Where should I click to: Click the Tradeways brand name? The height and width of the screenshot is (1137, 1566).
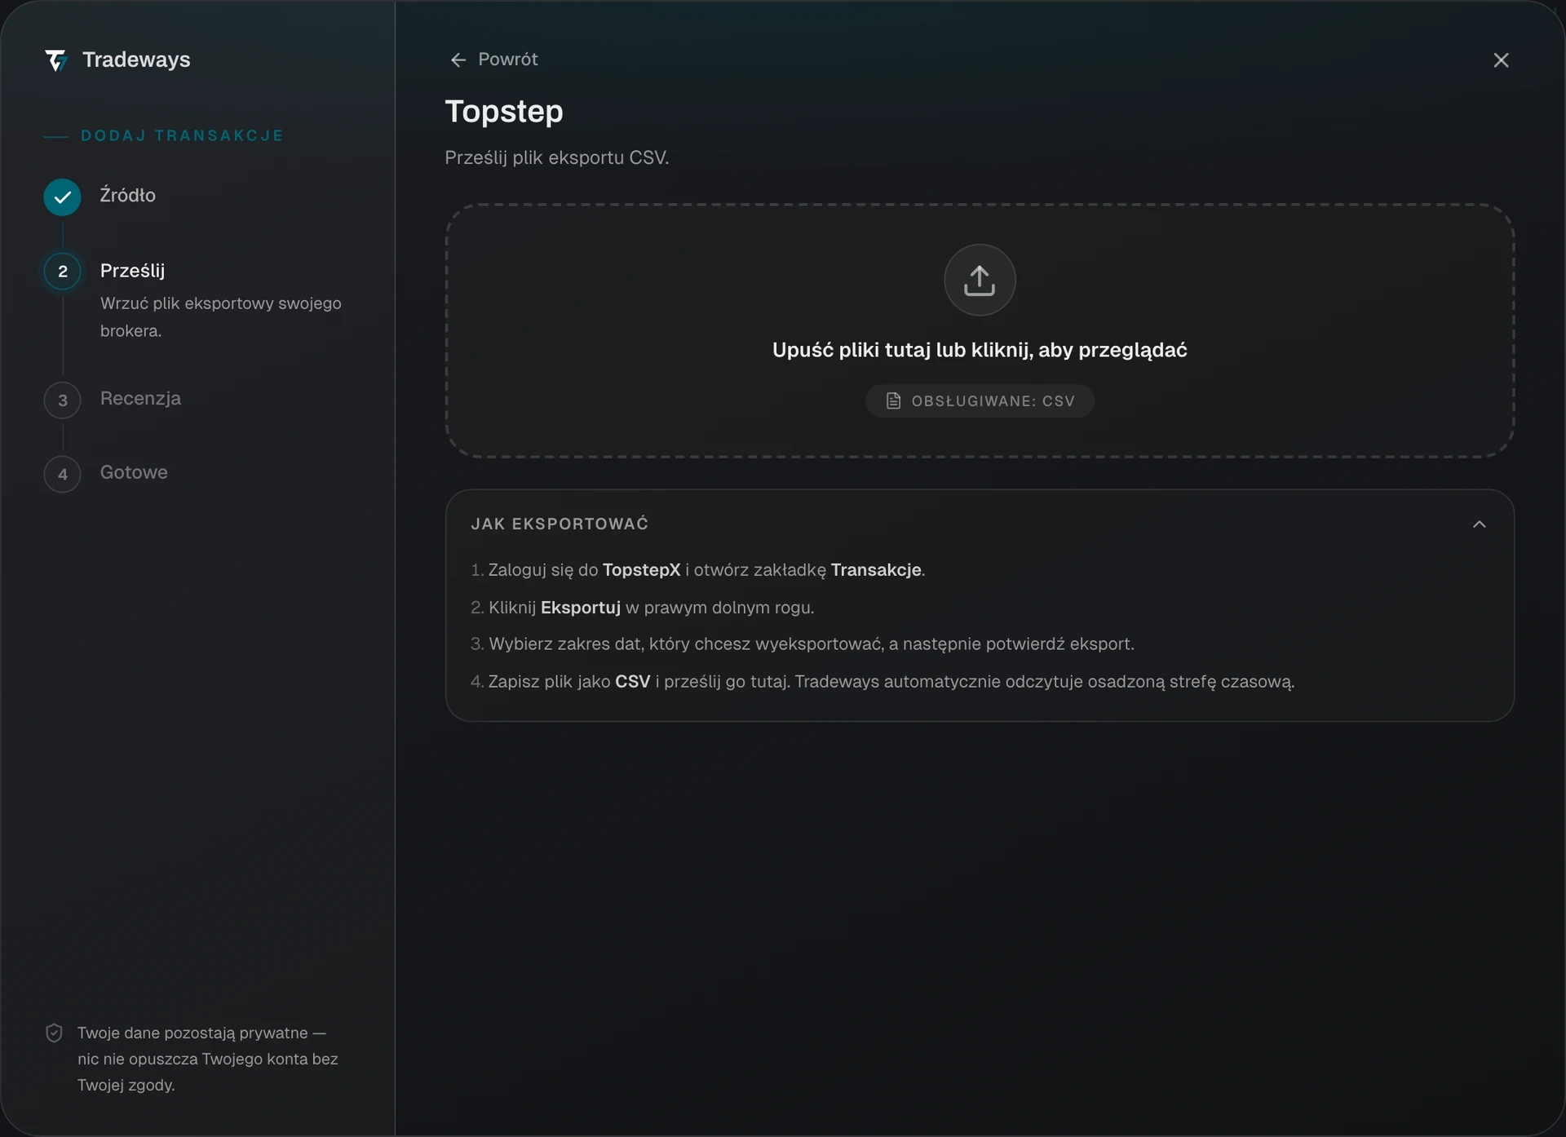[x=136, y=60]
